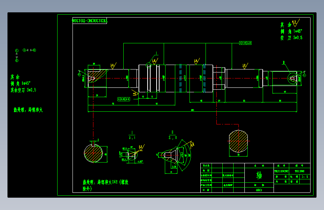Click the detail view 'II 2:1' scale label

[x=173, y=135]
